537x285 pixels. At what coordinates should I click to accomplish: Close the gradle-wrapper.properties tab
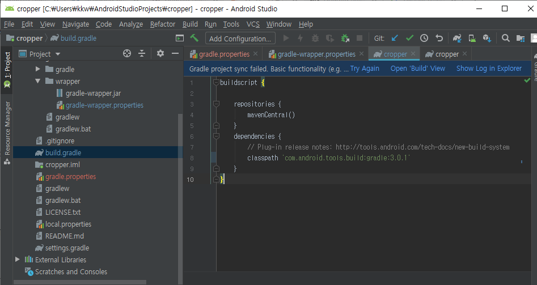tap(362, 54)
